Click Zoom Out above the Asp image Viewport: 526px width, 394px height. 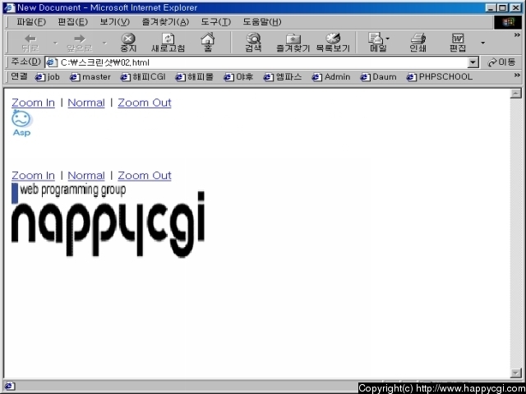(145, 103)
